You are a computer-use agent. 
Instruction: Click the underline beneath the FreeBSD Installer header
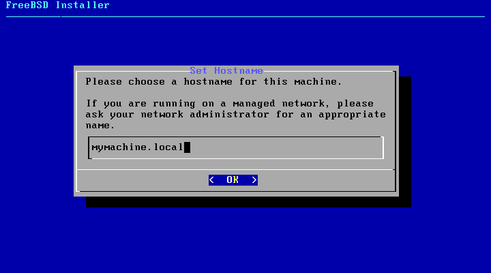click(245, 16)
